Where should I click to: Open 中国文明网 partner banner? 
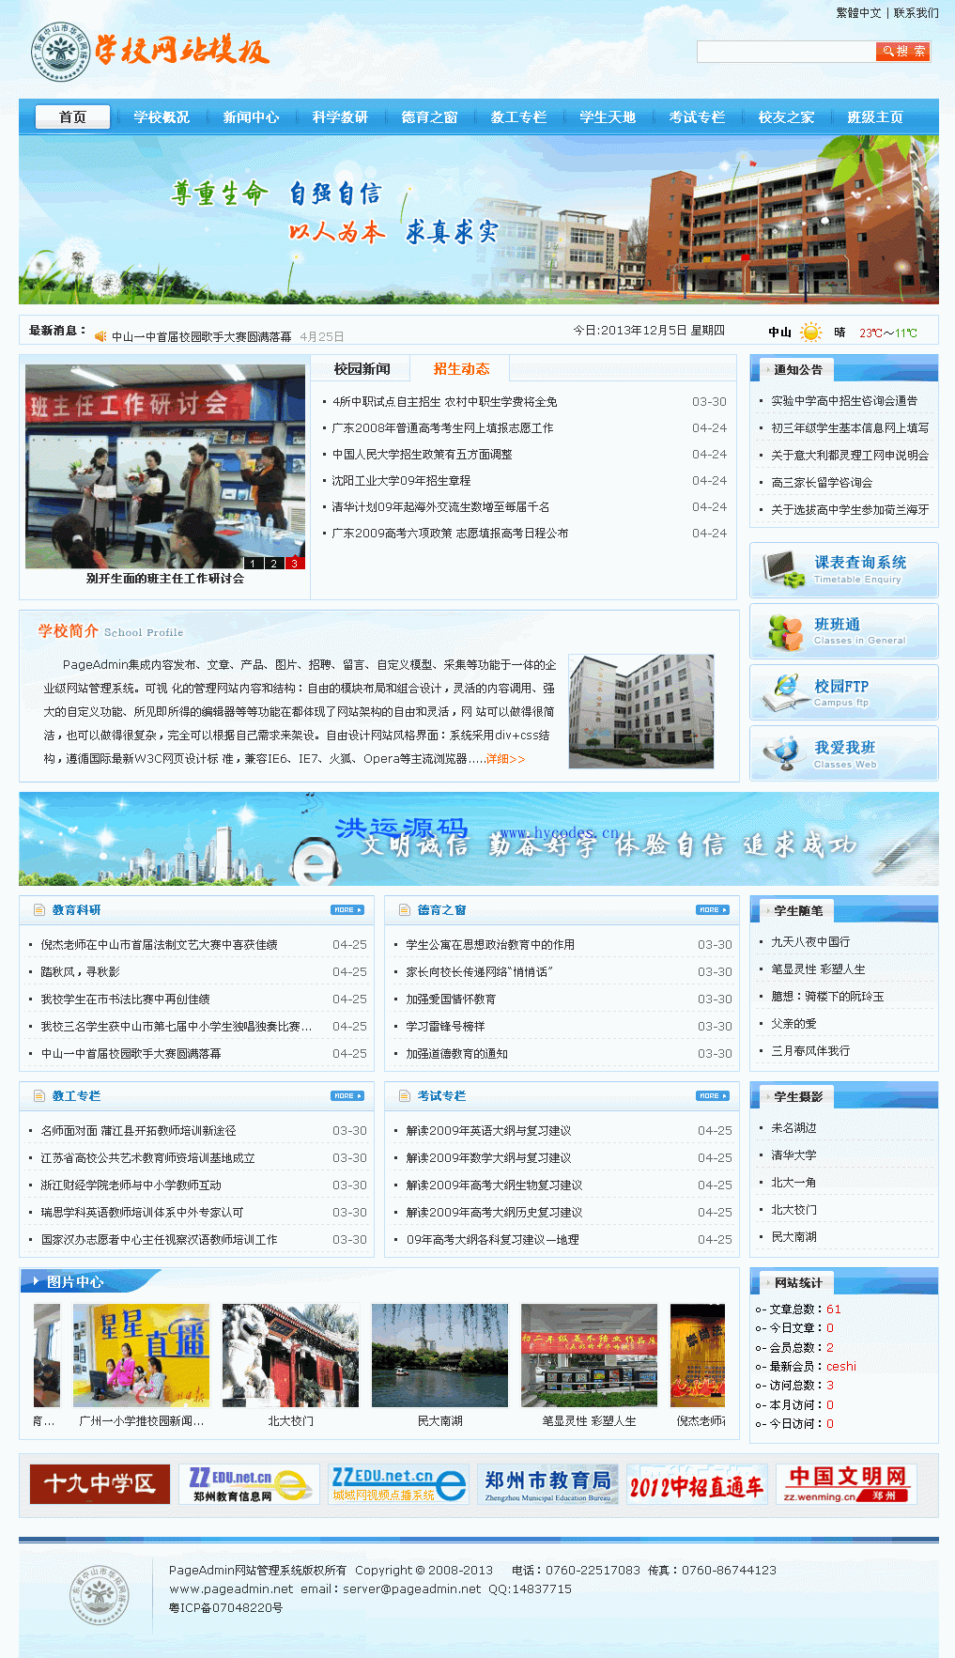tap(846, 1484)
